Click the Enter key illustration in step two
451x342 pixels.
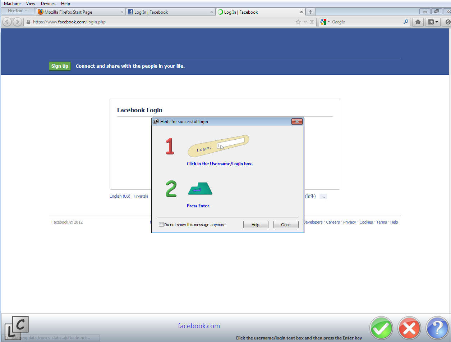click(200, 189)
